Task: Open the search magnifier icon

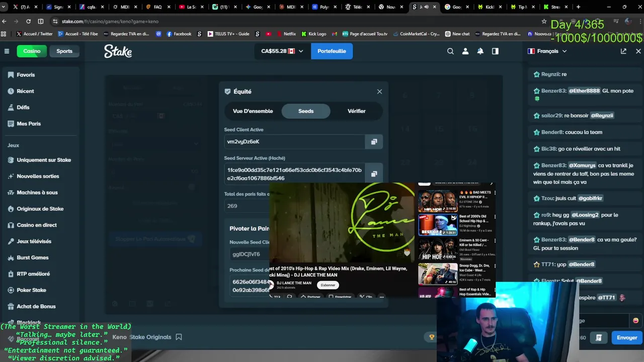Action: (x=450, y=51)
